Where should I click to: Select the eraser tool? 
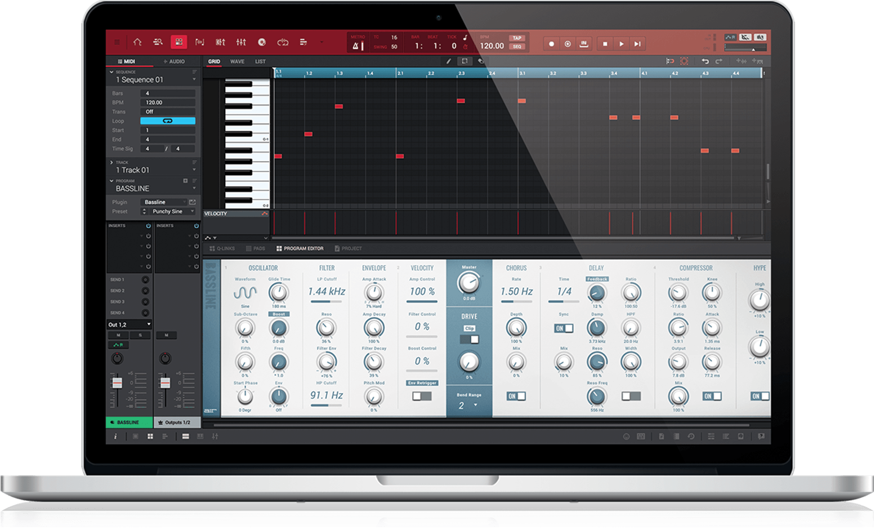[481, 61]
